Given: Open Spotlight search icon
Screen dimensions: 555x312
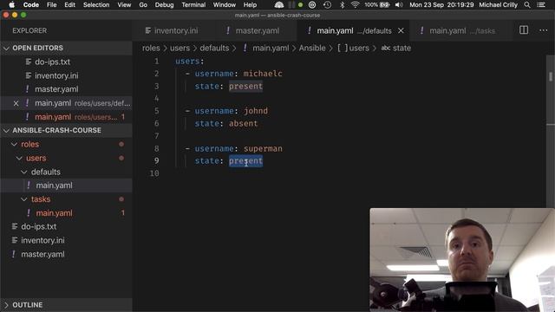Looking at the screenshot, I should pyautogui.click(x=527, y=5).
